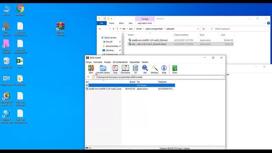Image resolution: width=272 pixels, height=153 pixels.
Task: Open the Dosya menu in WinRAR
Action: 88,62
